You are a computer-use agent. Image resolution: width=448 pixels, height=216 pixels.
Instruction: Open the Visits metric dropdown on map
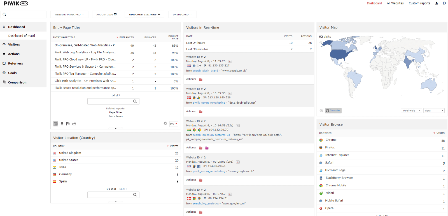tap(434, 111)
